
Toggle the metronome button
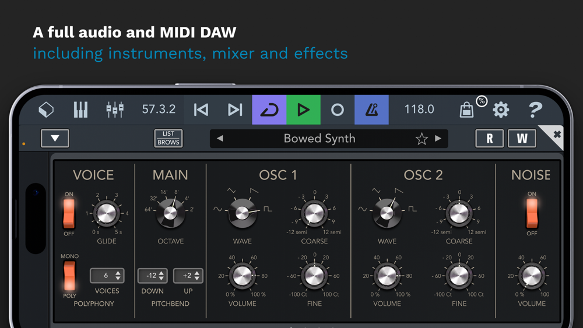(x=371, y=110)
